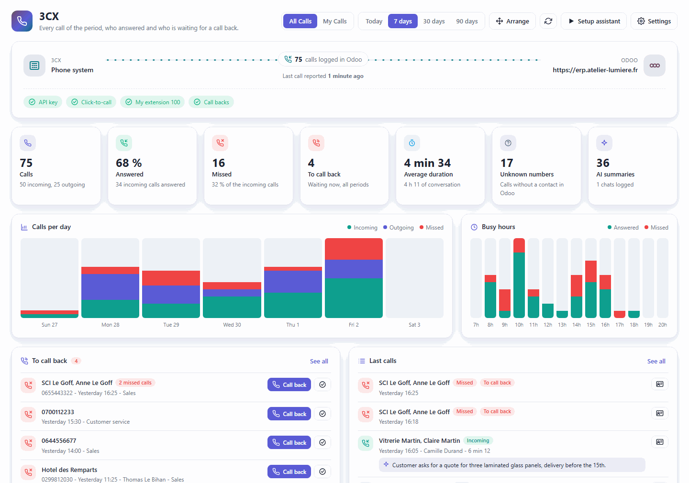Viewport: 689px width, 483px height.
Task: Call back Hotel des Remparts
Action: [x=289, y=472]
